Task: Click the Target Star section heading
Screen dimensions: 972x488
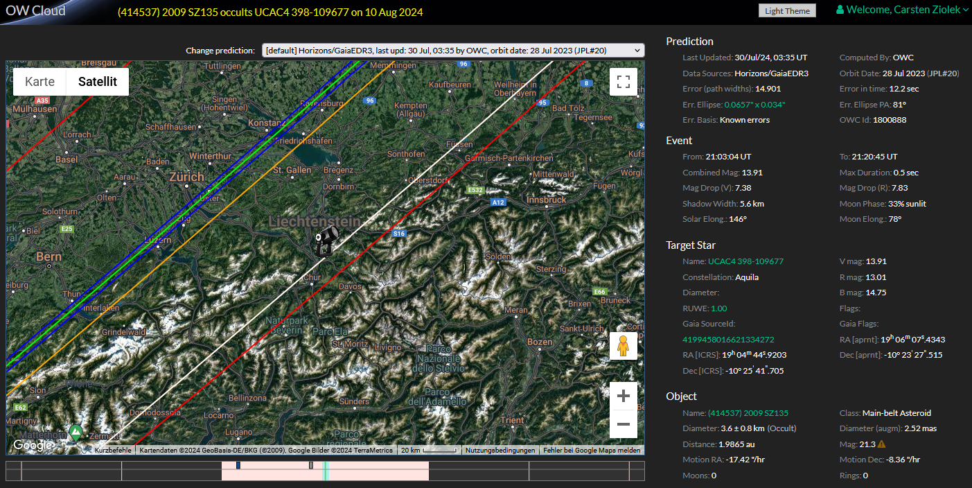Action: click(x=691, y=245)
